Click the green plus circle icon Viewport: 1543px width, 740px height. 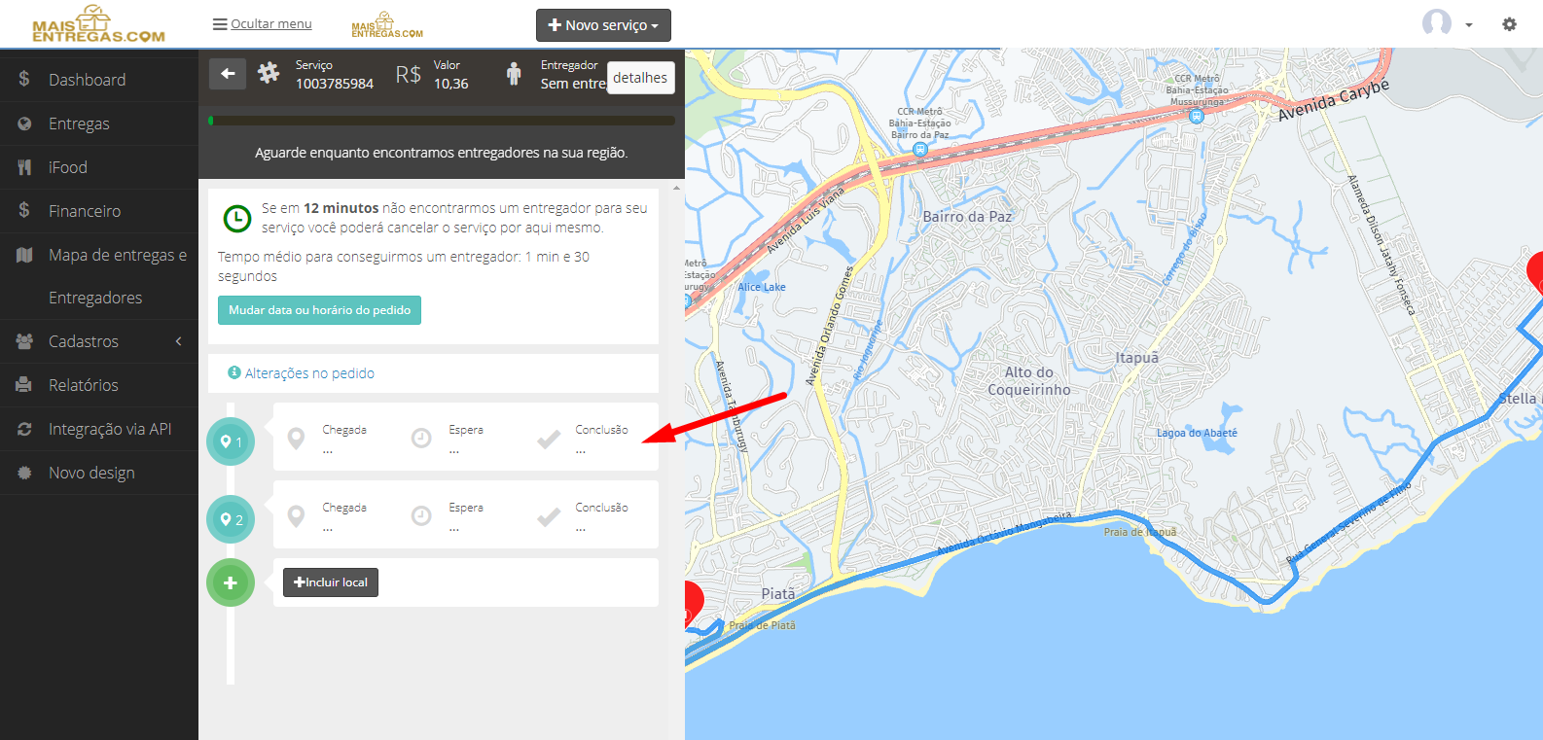click(x=231, y=582)
